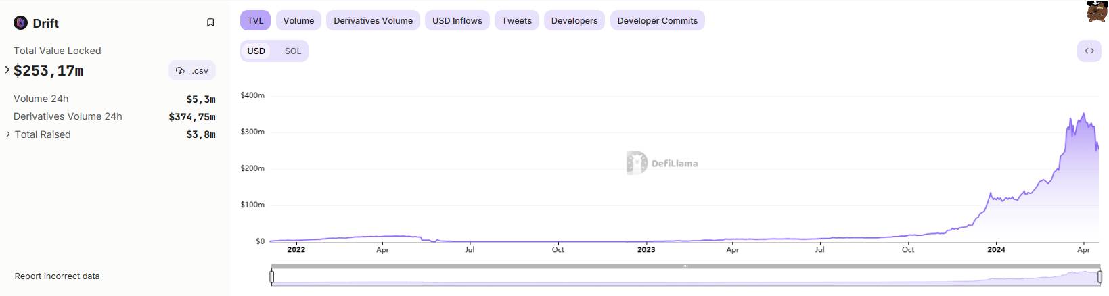Click the 2023 x-axis label
Screen dimensions: 1109x296
(x=646, y=249)
